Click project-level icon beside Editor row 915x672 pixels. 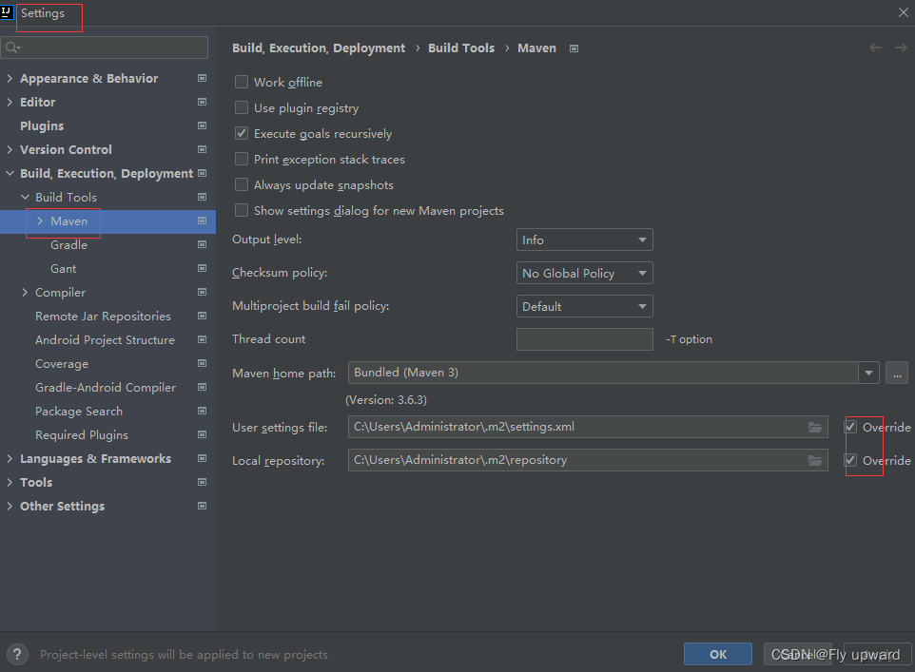pyautogui.click(x=202, y=102)
